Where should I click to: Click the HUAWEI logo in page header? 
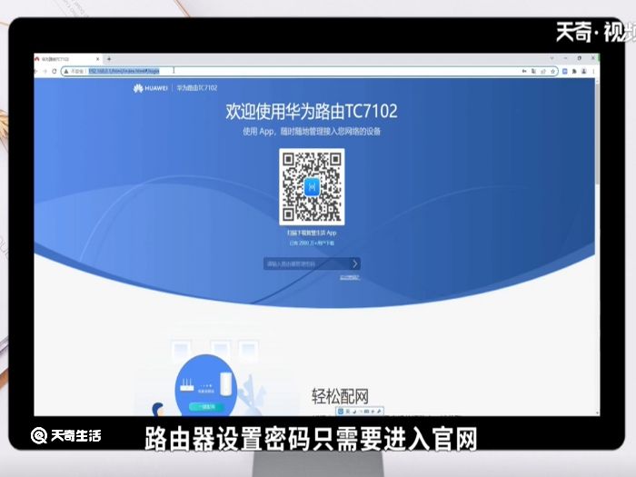pos(150,88)
